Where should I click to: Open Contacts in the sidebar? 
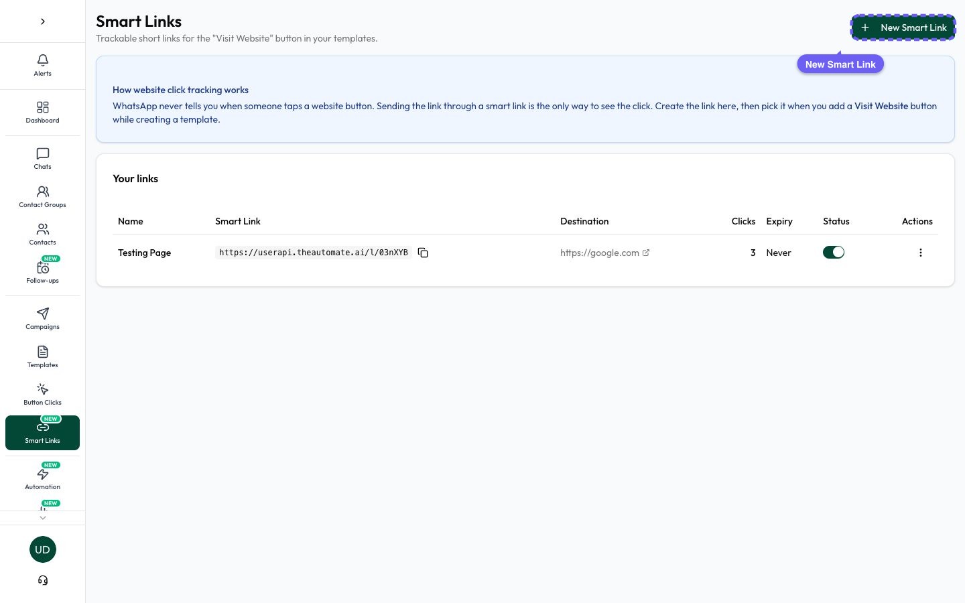tap(42, 234)
